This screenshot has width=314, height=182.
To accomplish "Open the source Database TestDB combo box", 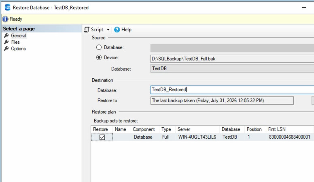I will (x=232, y=69).
